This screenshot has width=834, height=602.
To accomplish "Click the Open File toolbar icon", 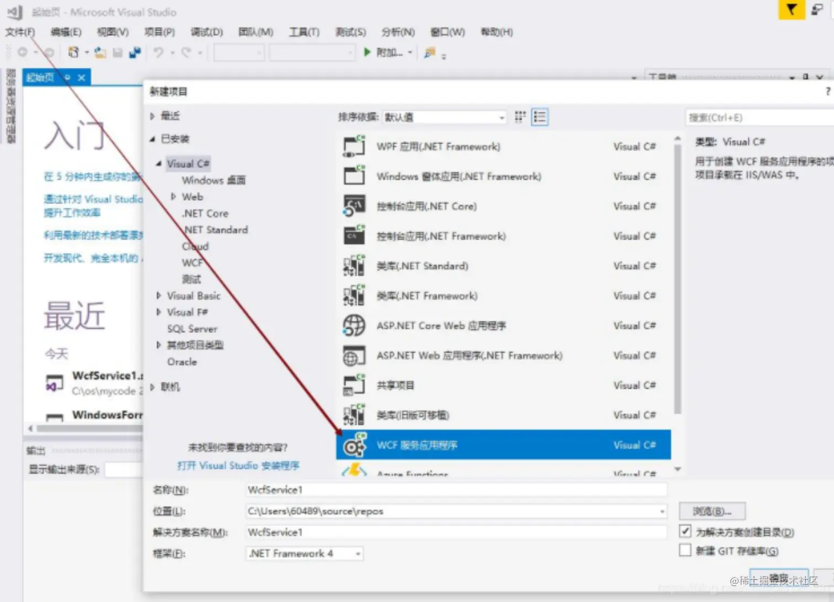I will pyautogui.click(x=100, y=52).
